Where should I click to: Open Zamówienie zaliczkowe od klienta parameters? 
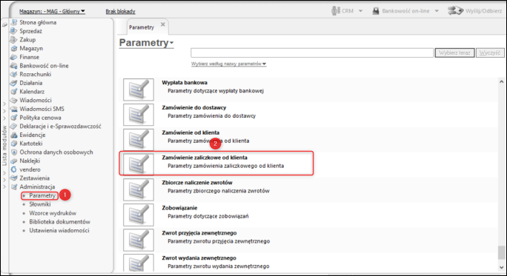tap(216, 164)
